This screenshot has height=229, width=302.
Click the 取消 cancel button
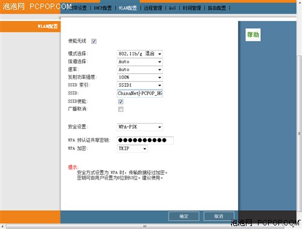point(219,216)
